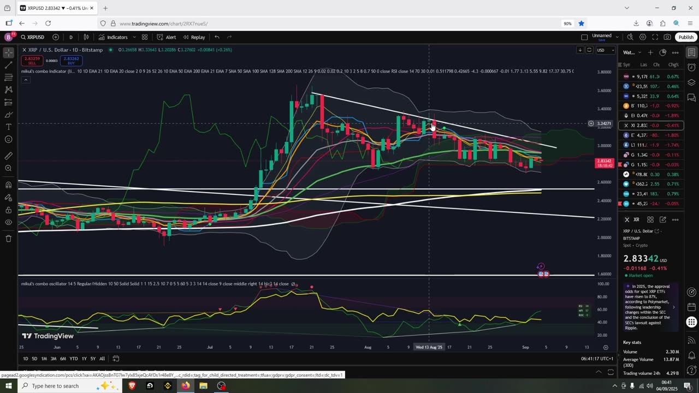Activate the zoom in tool
Image resolution: width=699 pixels, height=393 pixels.
(x=9, y=168)
